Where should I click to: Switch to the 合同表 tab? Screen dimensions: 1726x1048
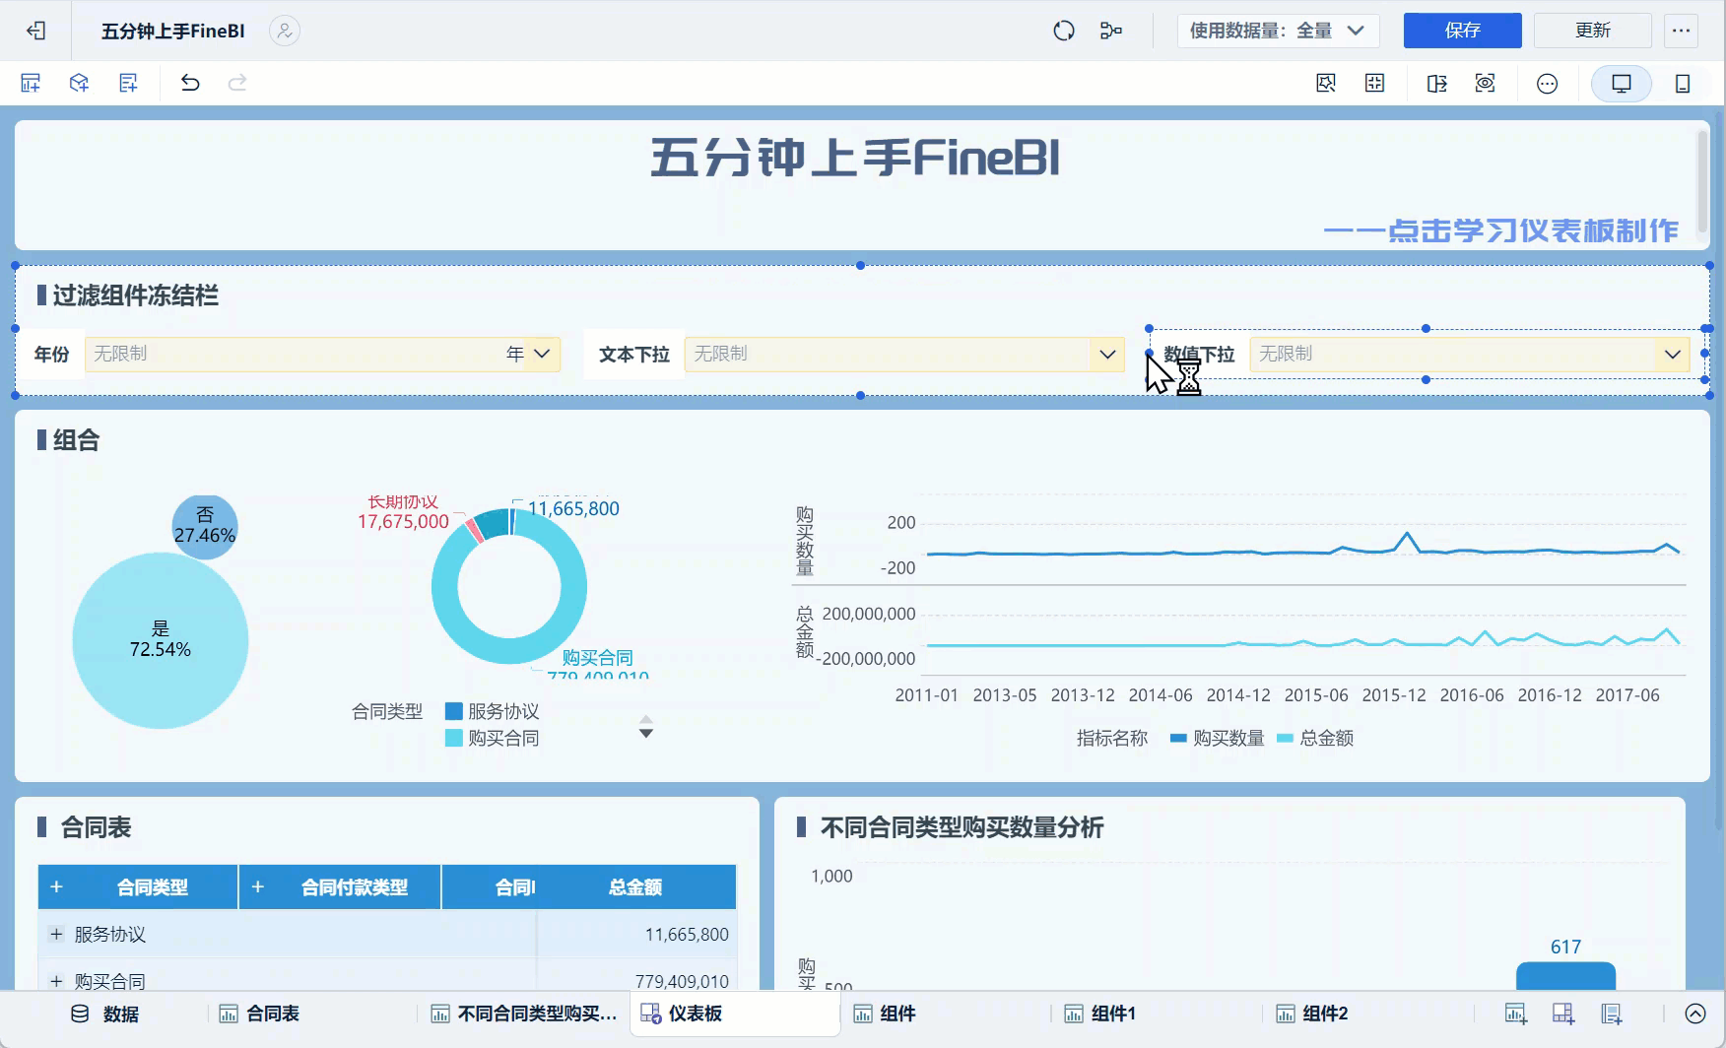coord(260,1014)
